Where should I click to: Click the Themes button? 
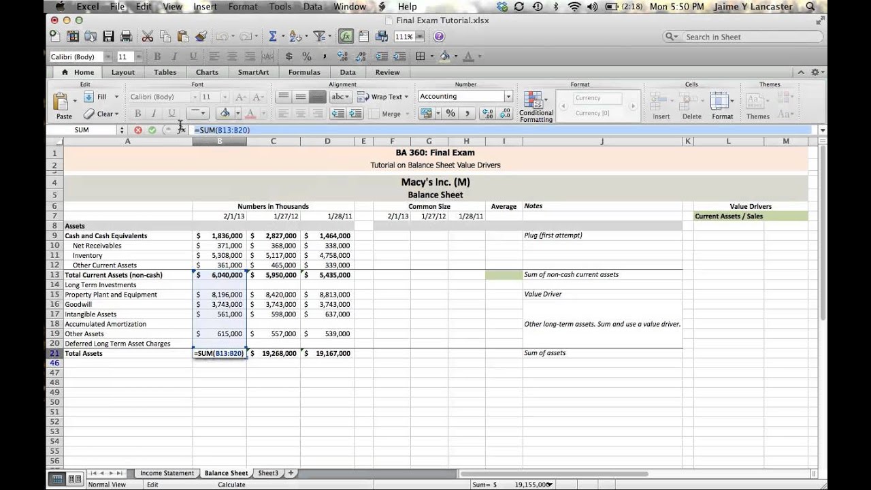point(757,105)
